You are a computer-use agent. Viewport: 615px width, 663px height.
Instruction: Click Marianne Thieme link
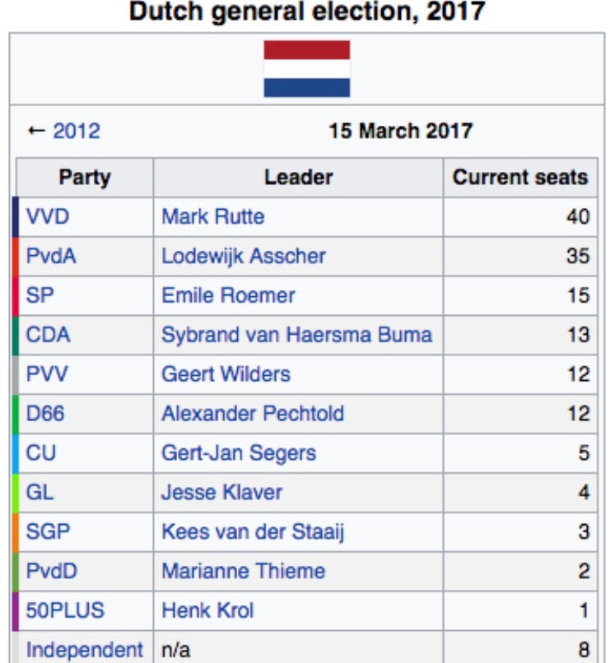(x=244, y=571)
